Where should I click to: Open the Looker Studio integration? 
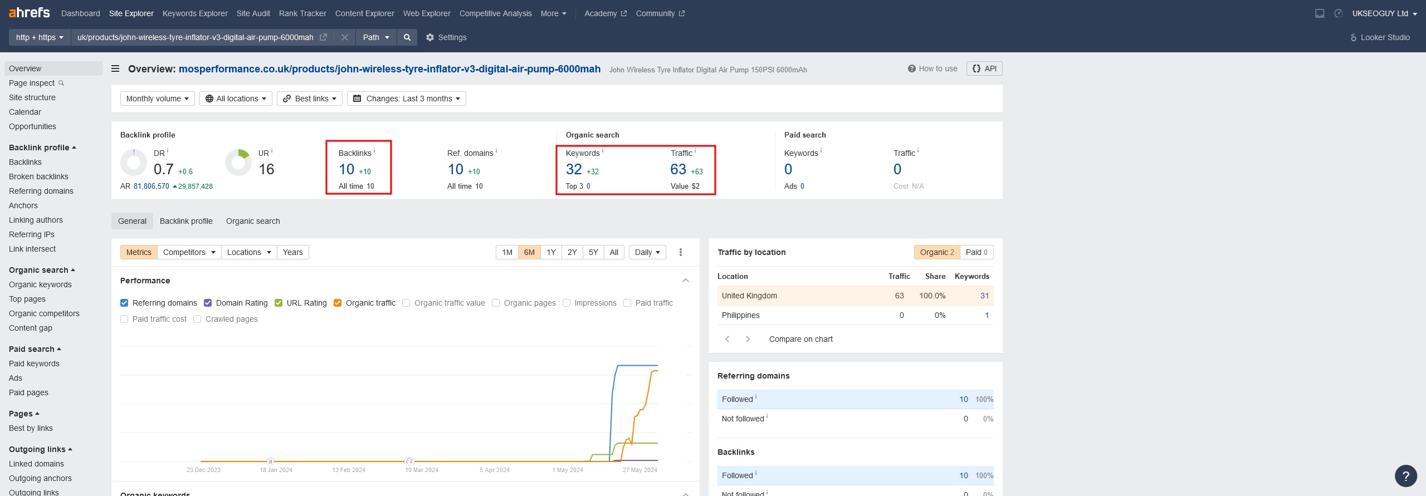tap(1380, 37)
